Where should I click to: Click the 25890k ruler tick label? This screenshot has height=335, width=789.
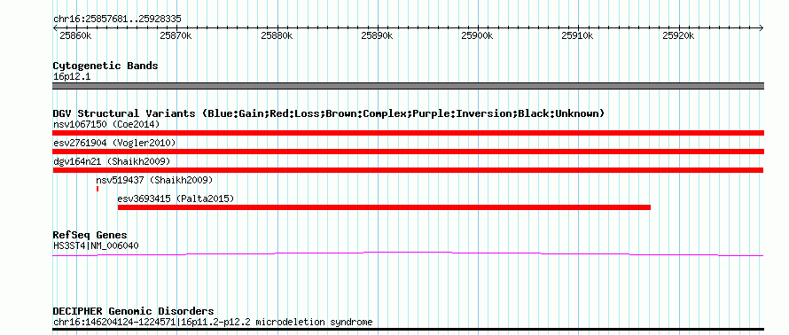click(377, 36)
